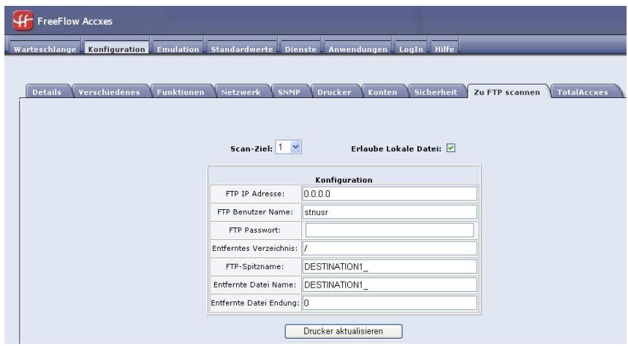Viewport: 628px width, 346px height.
Task: Select the Zu FTP scannen sub-tab
Action: (507, 92)
